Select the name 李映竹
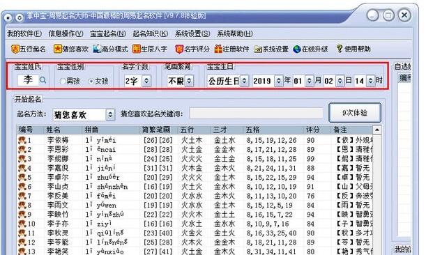The height and width of the screenshot is (255, 426). [x=58, y=215]
